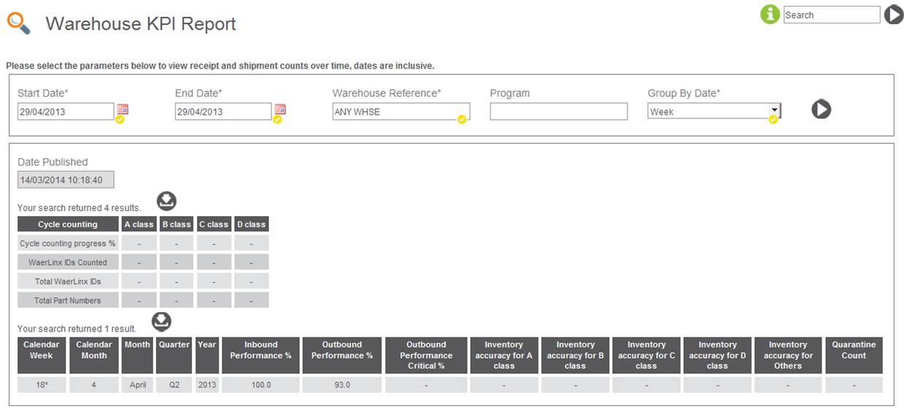Click the Inbound Performance % header
The height and width of the screenshot is (414, 912).
point(261,356)
